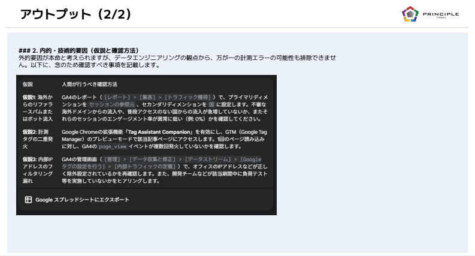The image size is (475, 256).
Task: Click the [レポート] path code snippet
Action: pyautogui.click(x=117, y=97)
